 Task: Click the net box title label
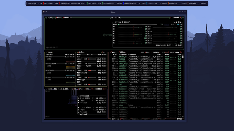coord(50,89)
